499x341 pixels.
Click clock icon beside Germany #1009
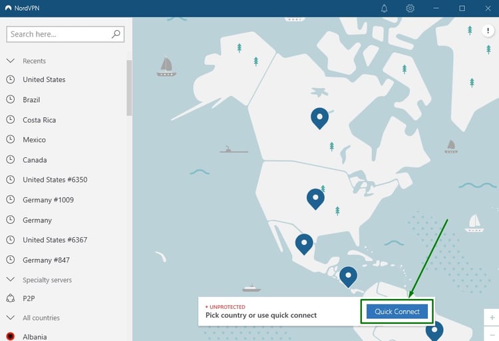(11, 200)
